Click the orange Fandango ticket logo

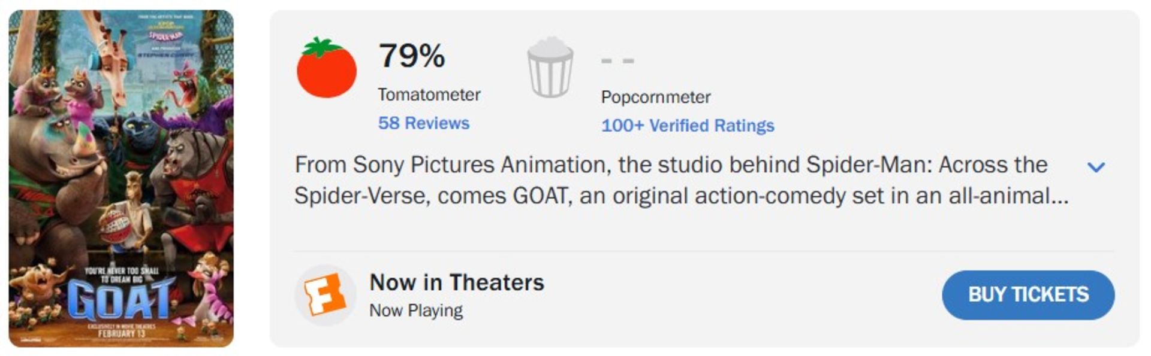tap(325, 294)
